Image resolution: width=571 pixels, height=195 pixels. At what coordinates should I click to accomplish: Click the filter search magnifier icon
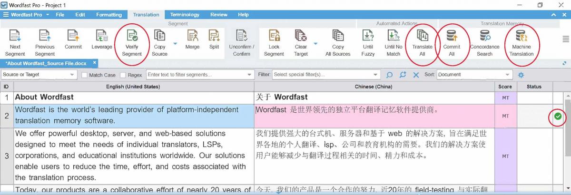[390, 75]
